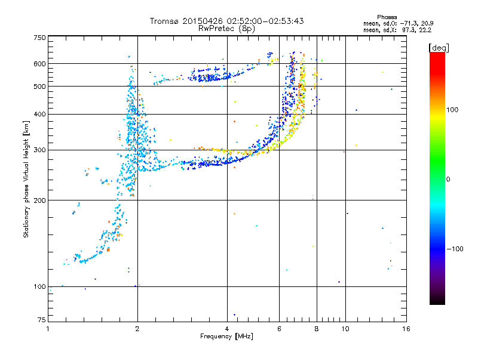The height and width of the screenshot is (358, 478).
Task: Click the x-axis tick label '2'
Action: [137, 329]
